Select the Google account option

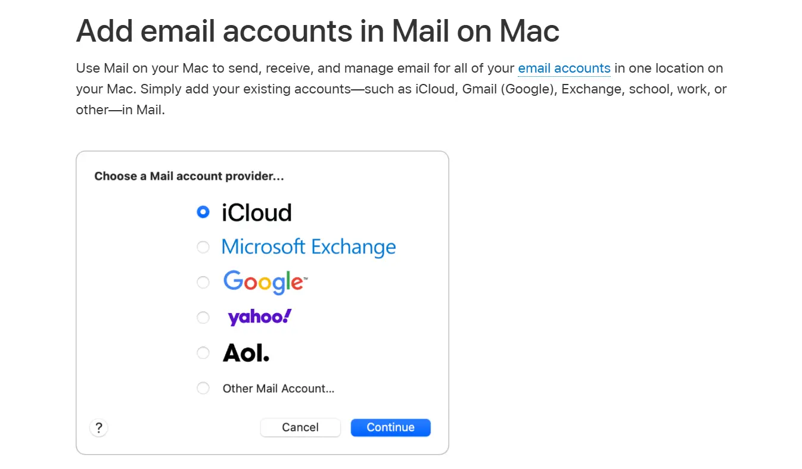coord(203,282)
